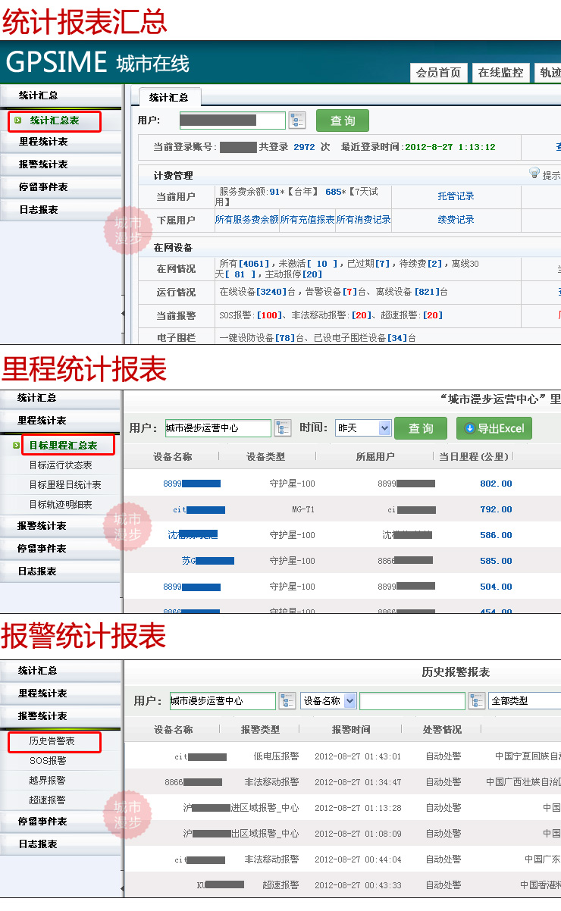Click 进区域报警_中心 alarm cell
This screenshot has width=561, height=911.
click(265, 808)
